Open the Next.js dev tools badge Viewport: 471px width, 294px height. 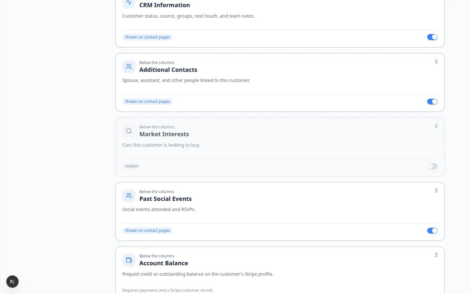pyautogui.click(x=12, y=282)
